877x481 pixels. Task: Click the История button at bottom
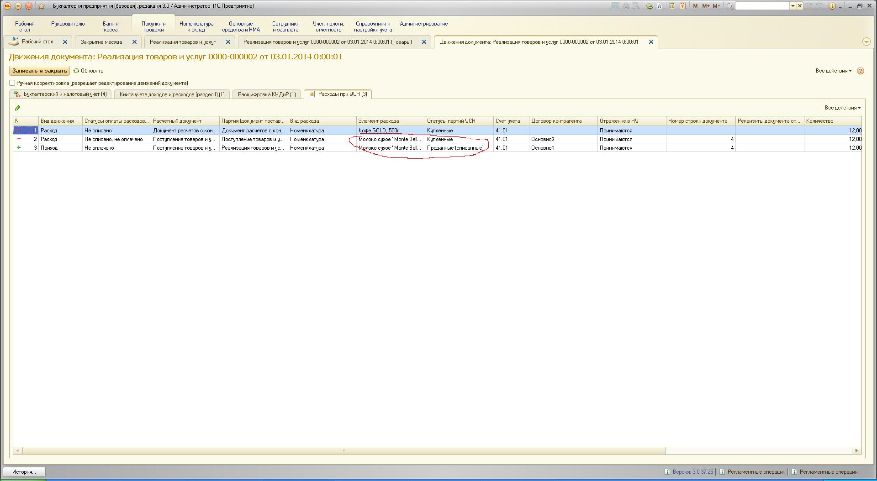[x=24, y=472]
